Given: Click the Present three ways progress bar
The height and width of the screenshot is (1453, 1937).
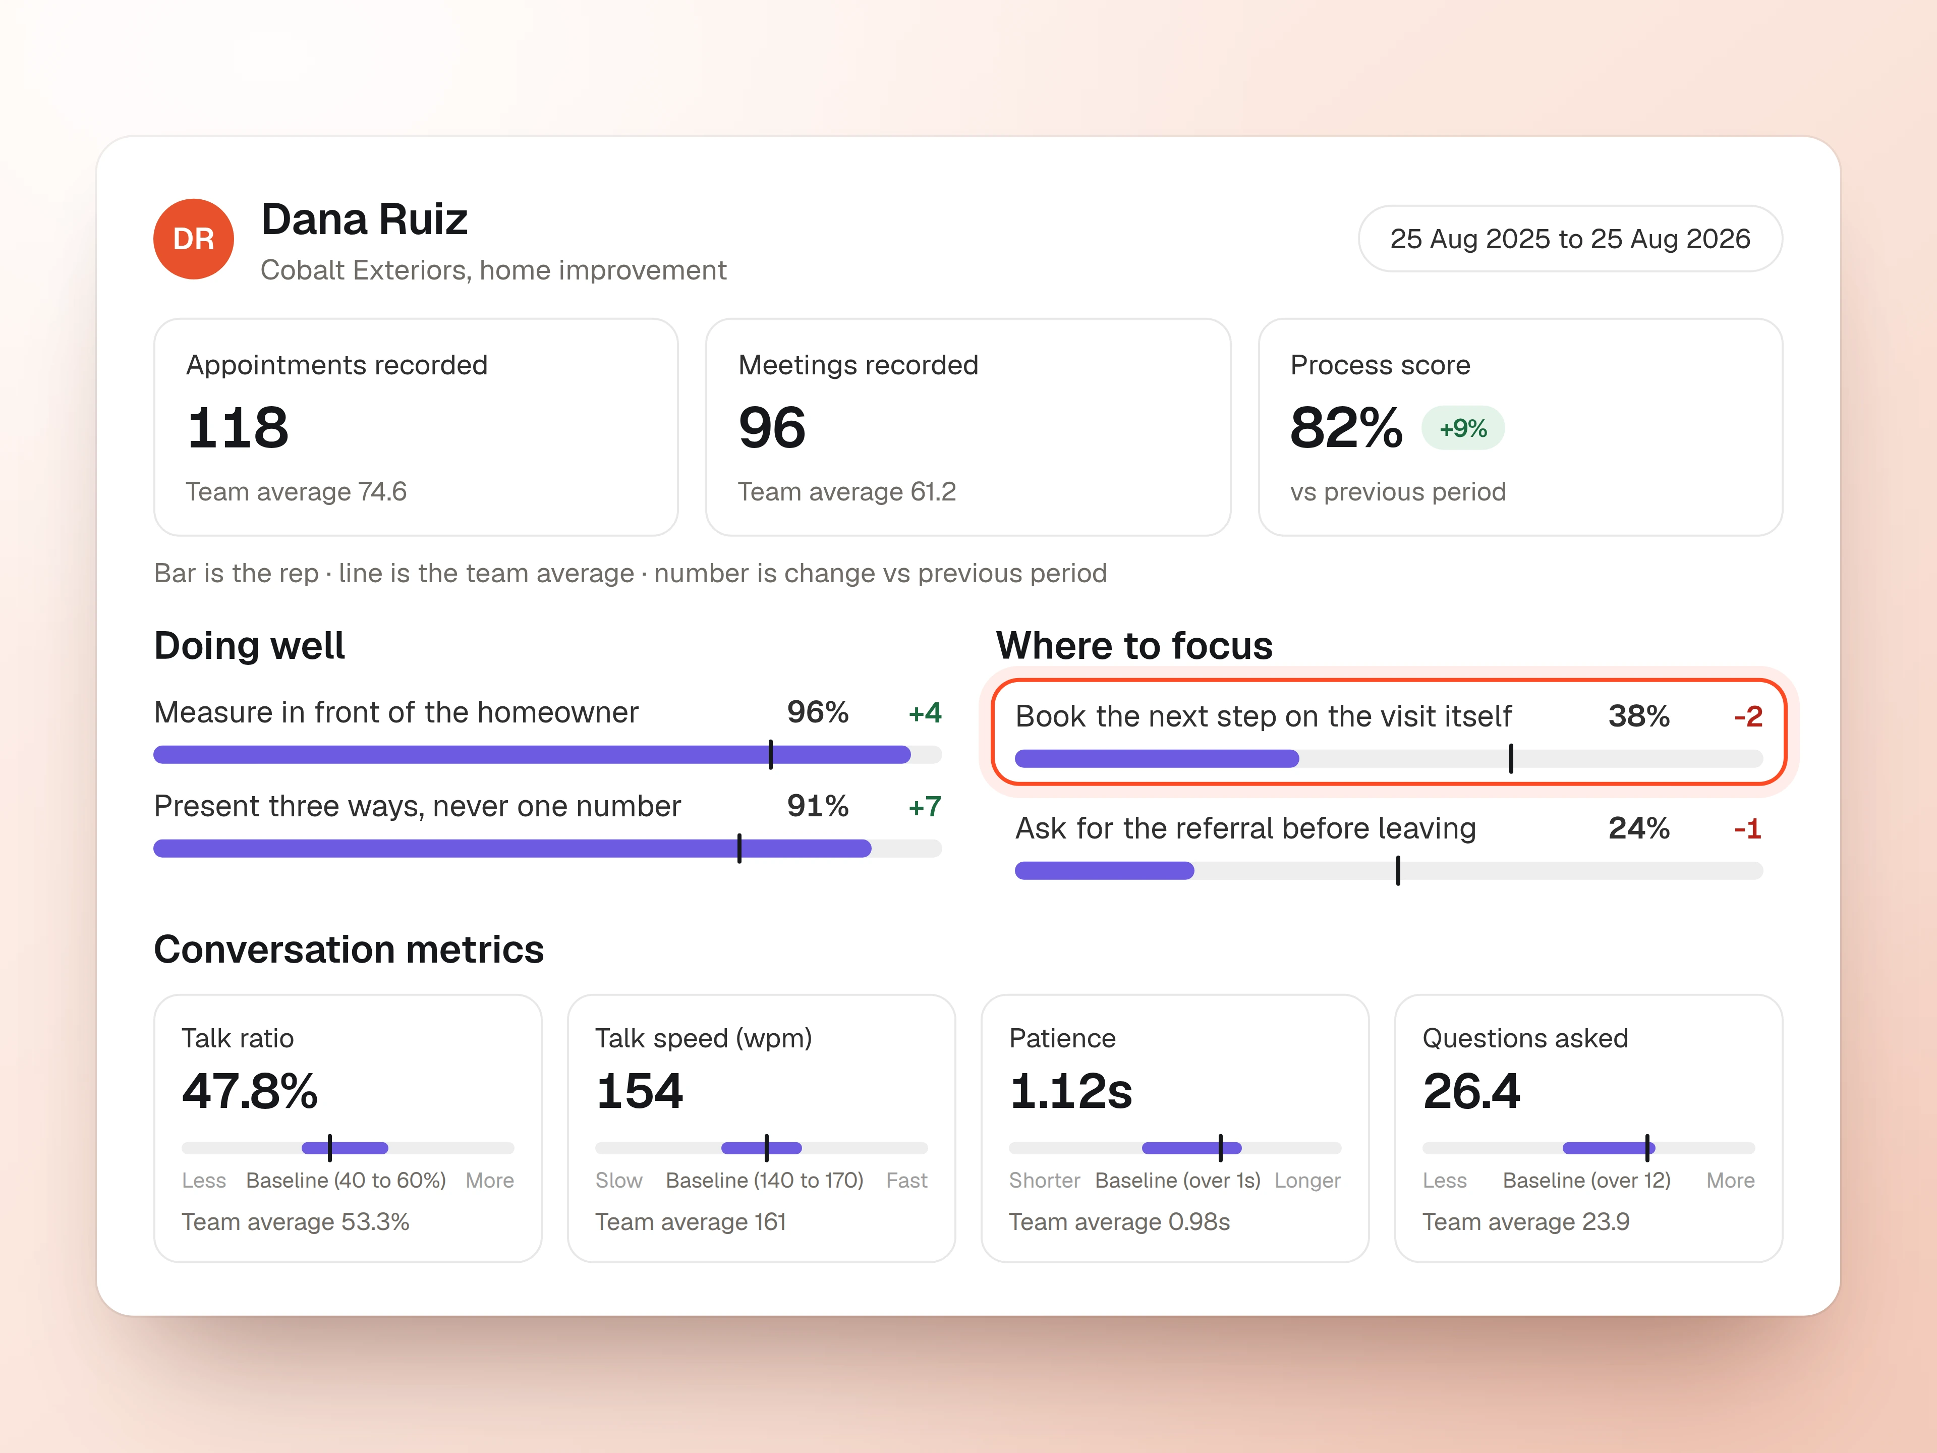Looking at the screenshot, I should [x=547, y=848].
